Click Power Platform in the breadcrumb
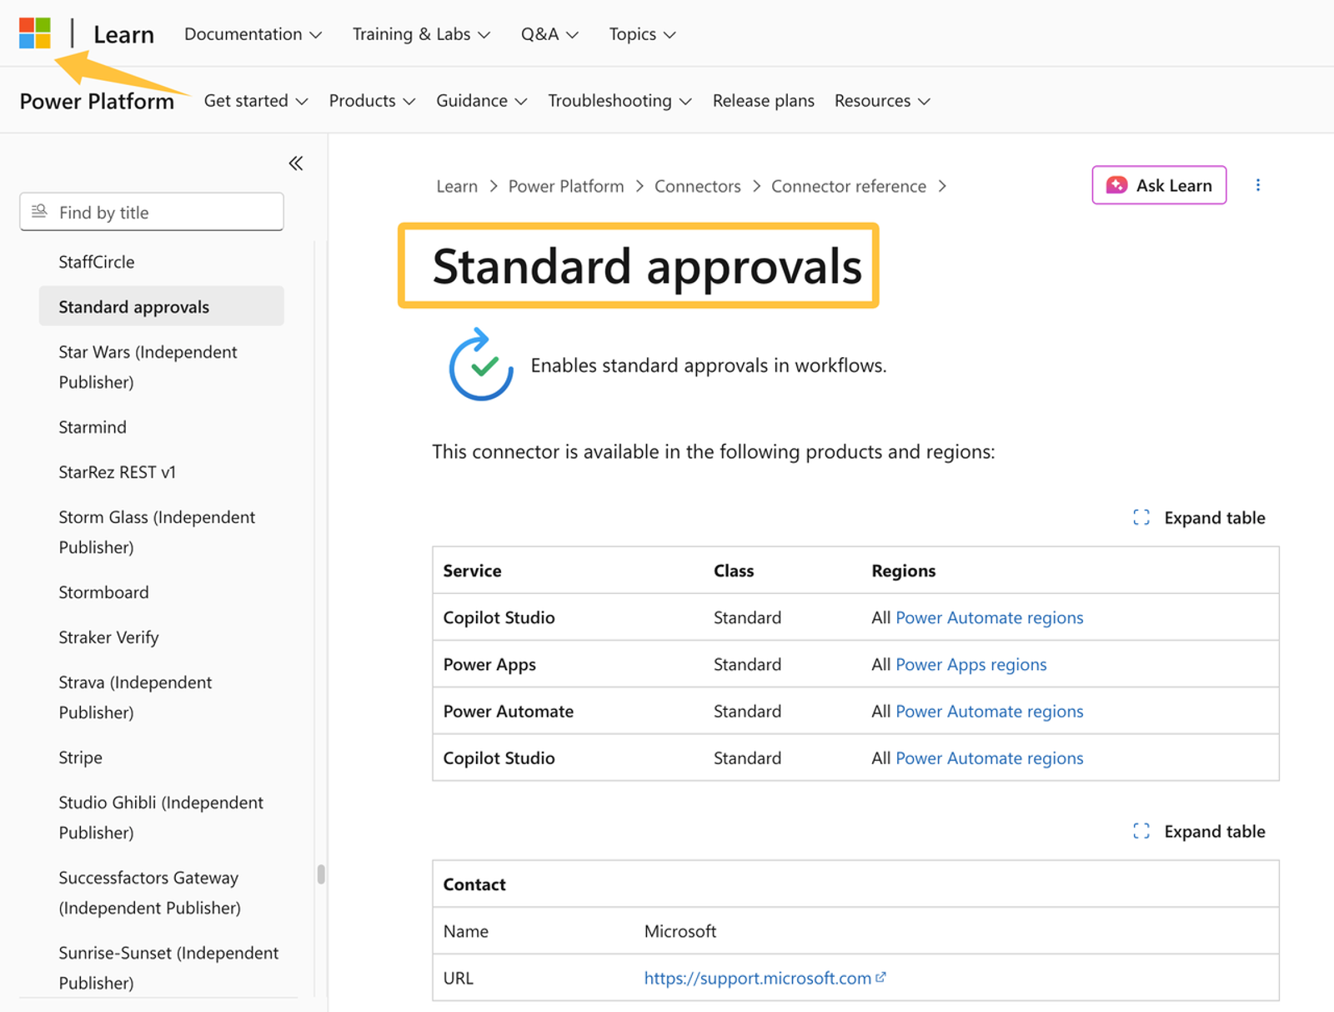Image resolution: width=1334 pixels, height=1012 pixels. [x=566, y=186]
